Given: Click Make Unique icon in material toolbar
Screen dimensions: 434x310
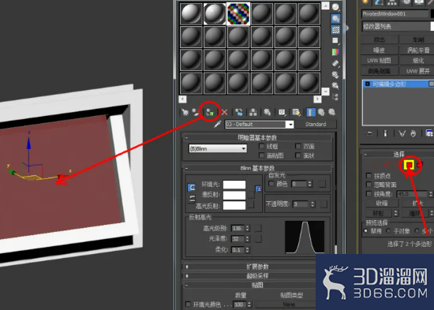Looking at the screenshot, I should tap(253, 112).
